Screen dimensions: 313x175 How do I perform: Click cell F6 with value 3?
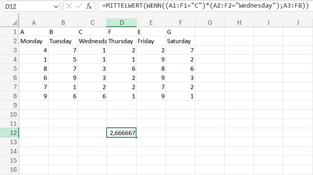180,78
